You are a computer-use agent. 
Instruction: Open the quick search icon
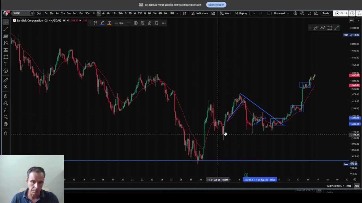coord(295,13)
